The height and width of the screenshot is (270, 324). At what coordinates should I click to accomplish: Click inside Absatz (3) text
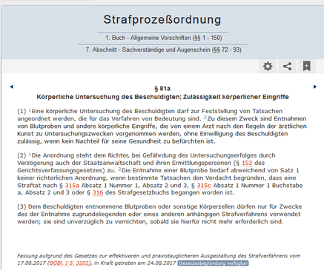[159, 214]
